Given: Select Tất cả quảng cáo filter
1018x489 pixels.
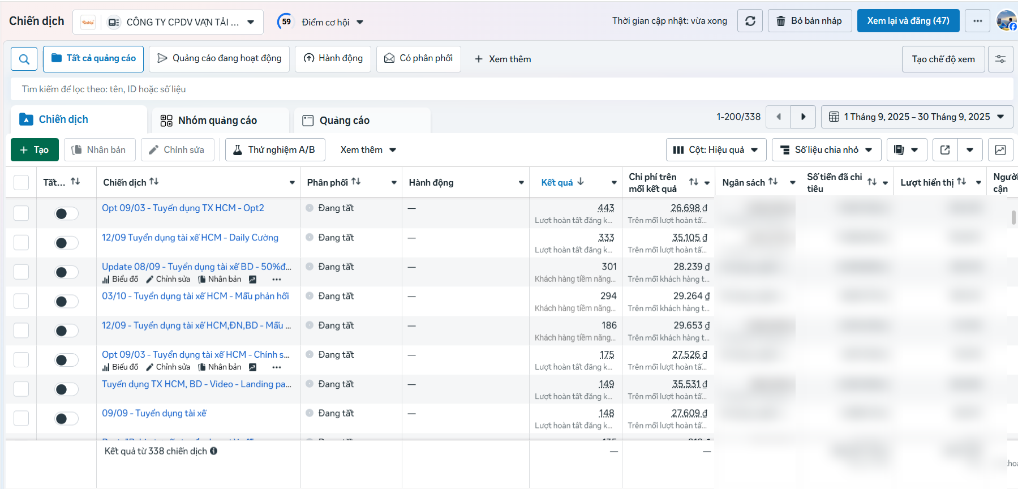Looking at the screenshot, I should (x=93, y=58).
